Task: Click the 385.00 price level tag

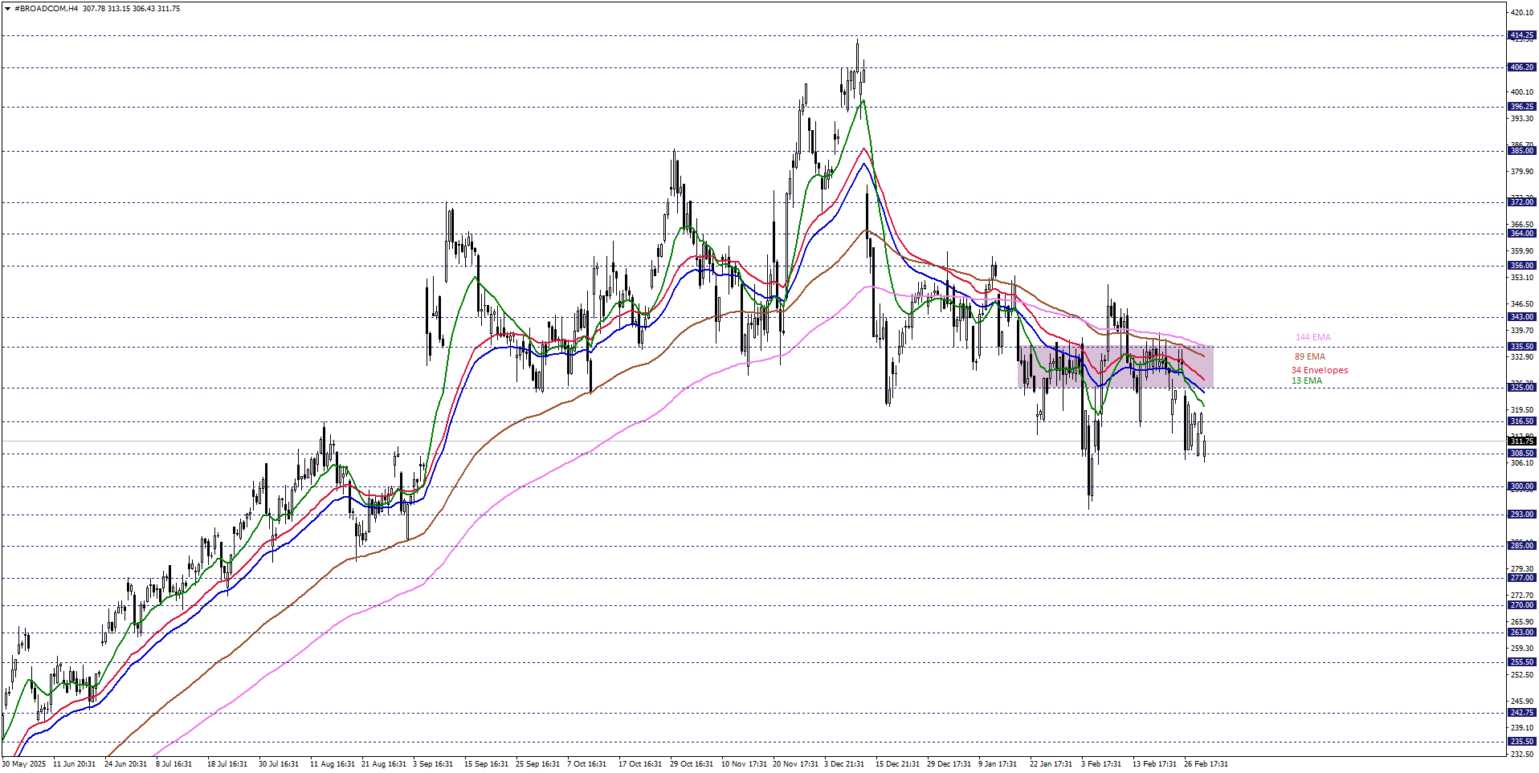Action: pyautogui.click(x=1521, y=151)
